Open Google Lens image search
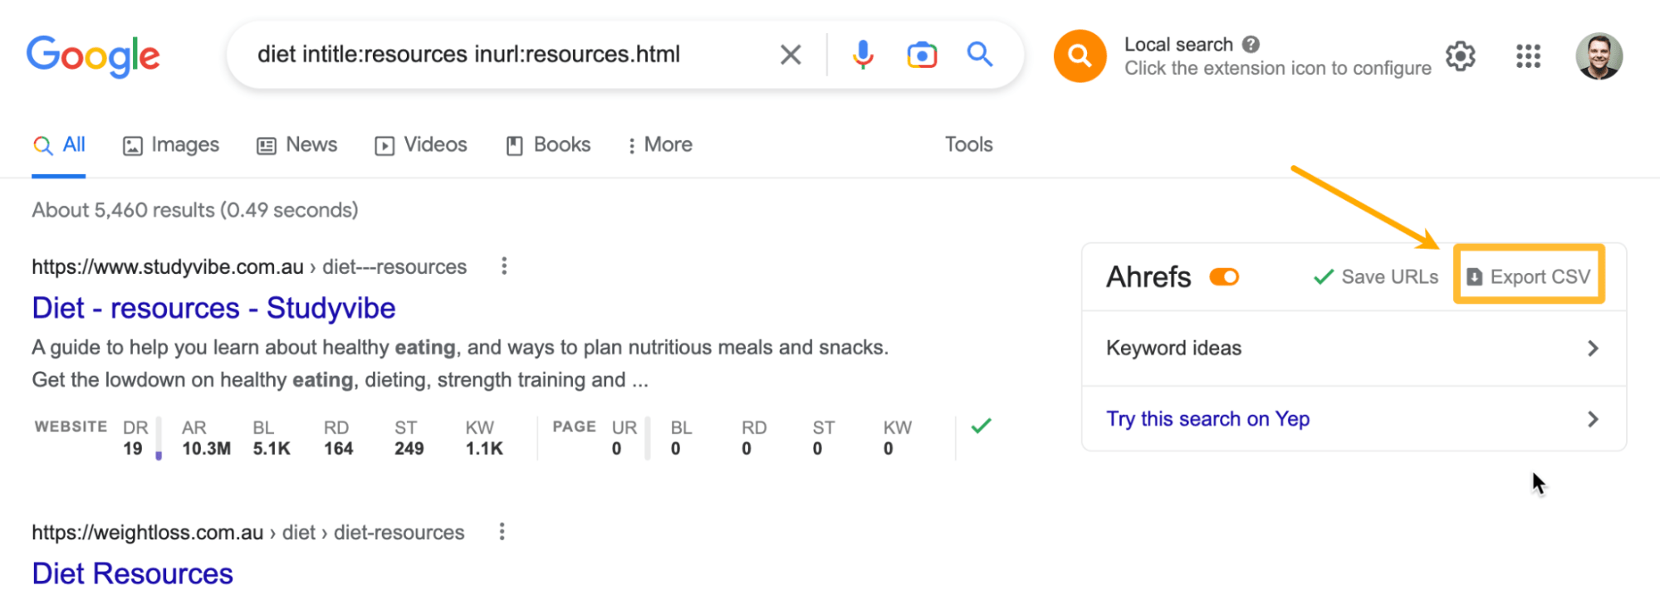The image size is (1660, 600). tap(921, 54)
